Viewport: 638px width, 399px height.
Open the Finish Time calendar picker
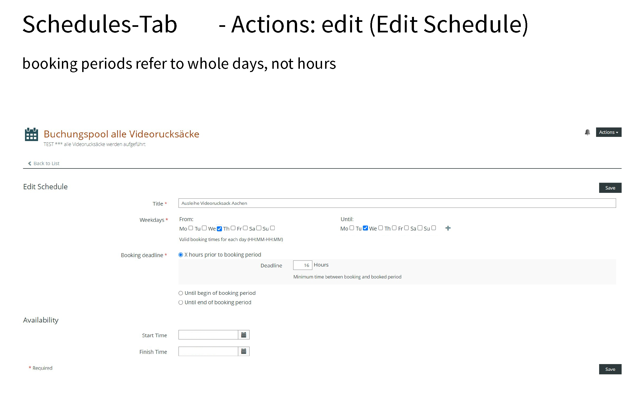pos(243,352)
